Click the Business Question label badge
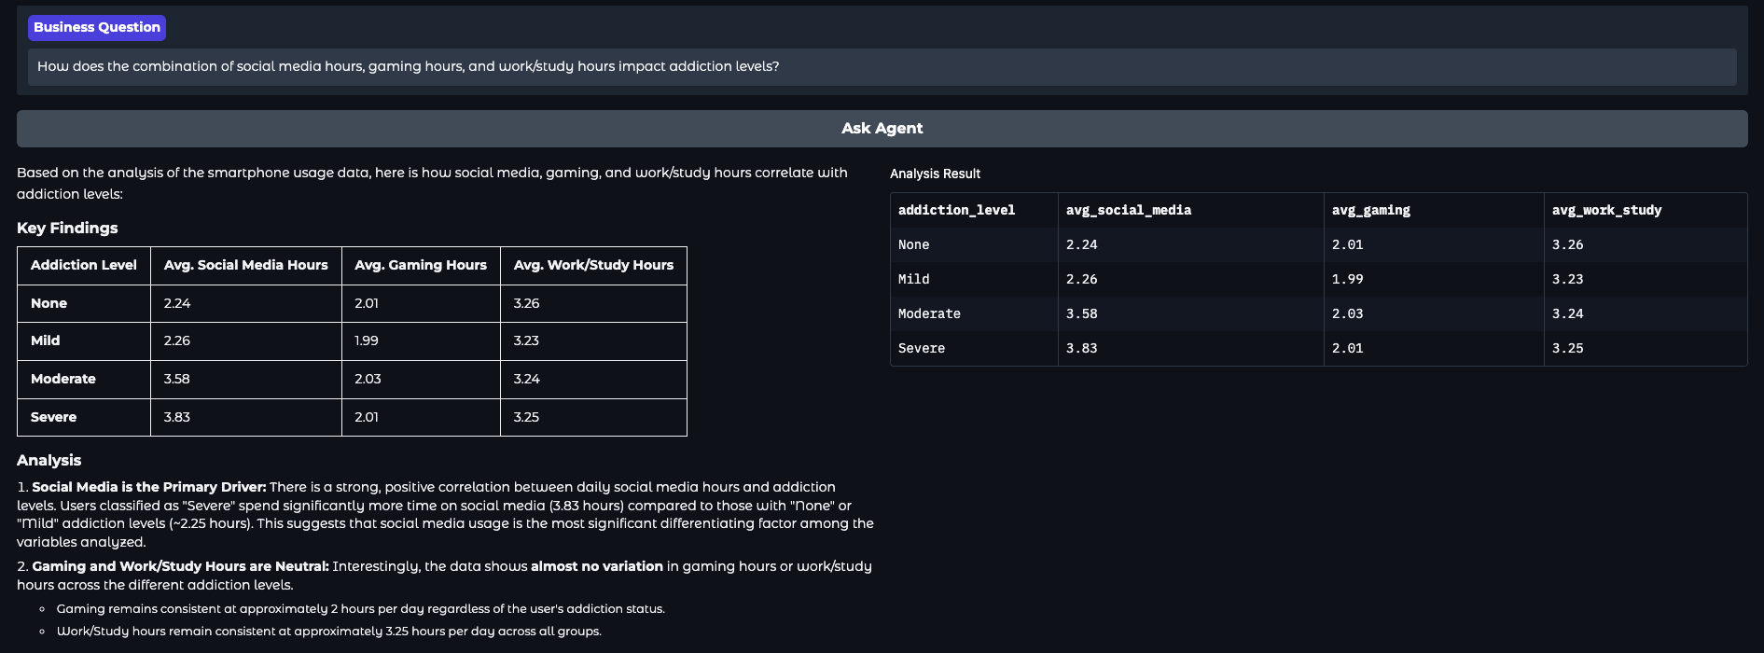The width and height of the screenshot is (1764, 653). (x=97, y=28)
